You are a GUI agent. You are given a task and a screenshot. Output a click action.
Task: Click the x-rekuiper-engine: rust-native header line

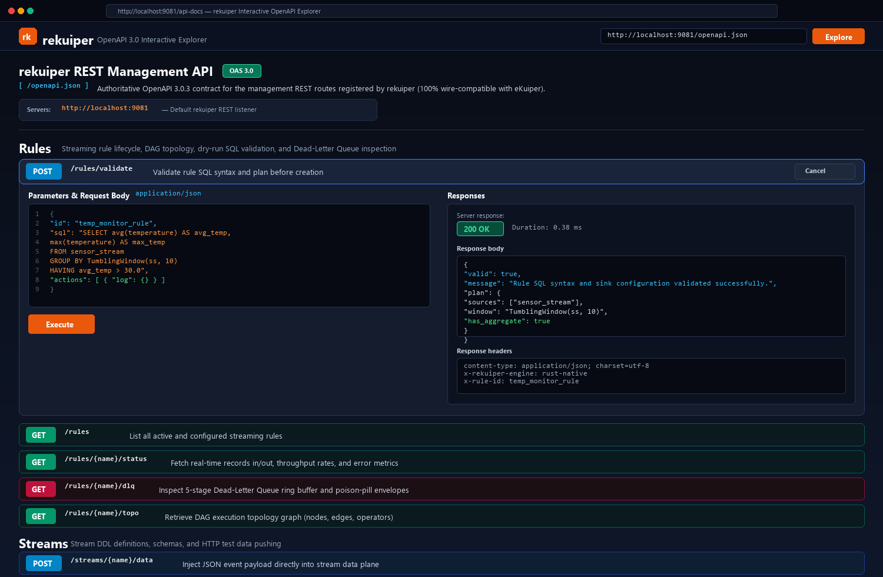coord(526,374)
